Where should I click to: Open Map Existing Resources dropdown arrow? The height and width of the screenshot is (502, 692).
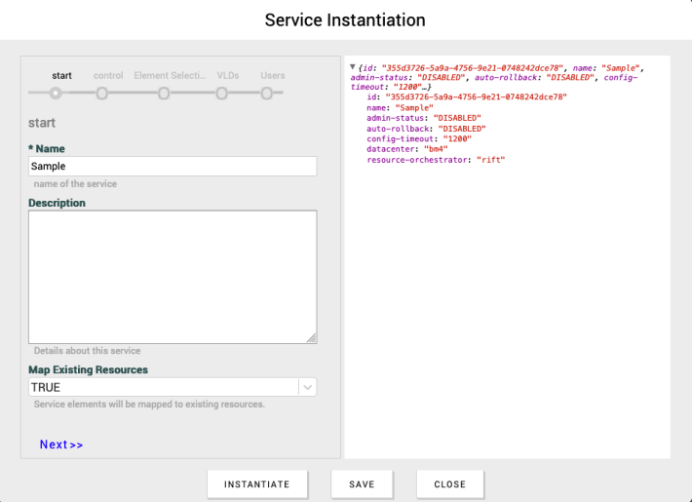coord(307,387)
